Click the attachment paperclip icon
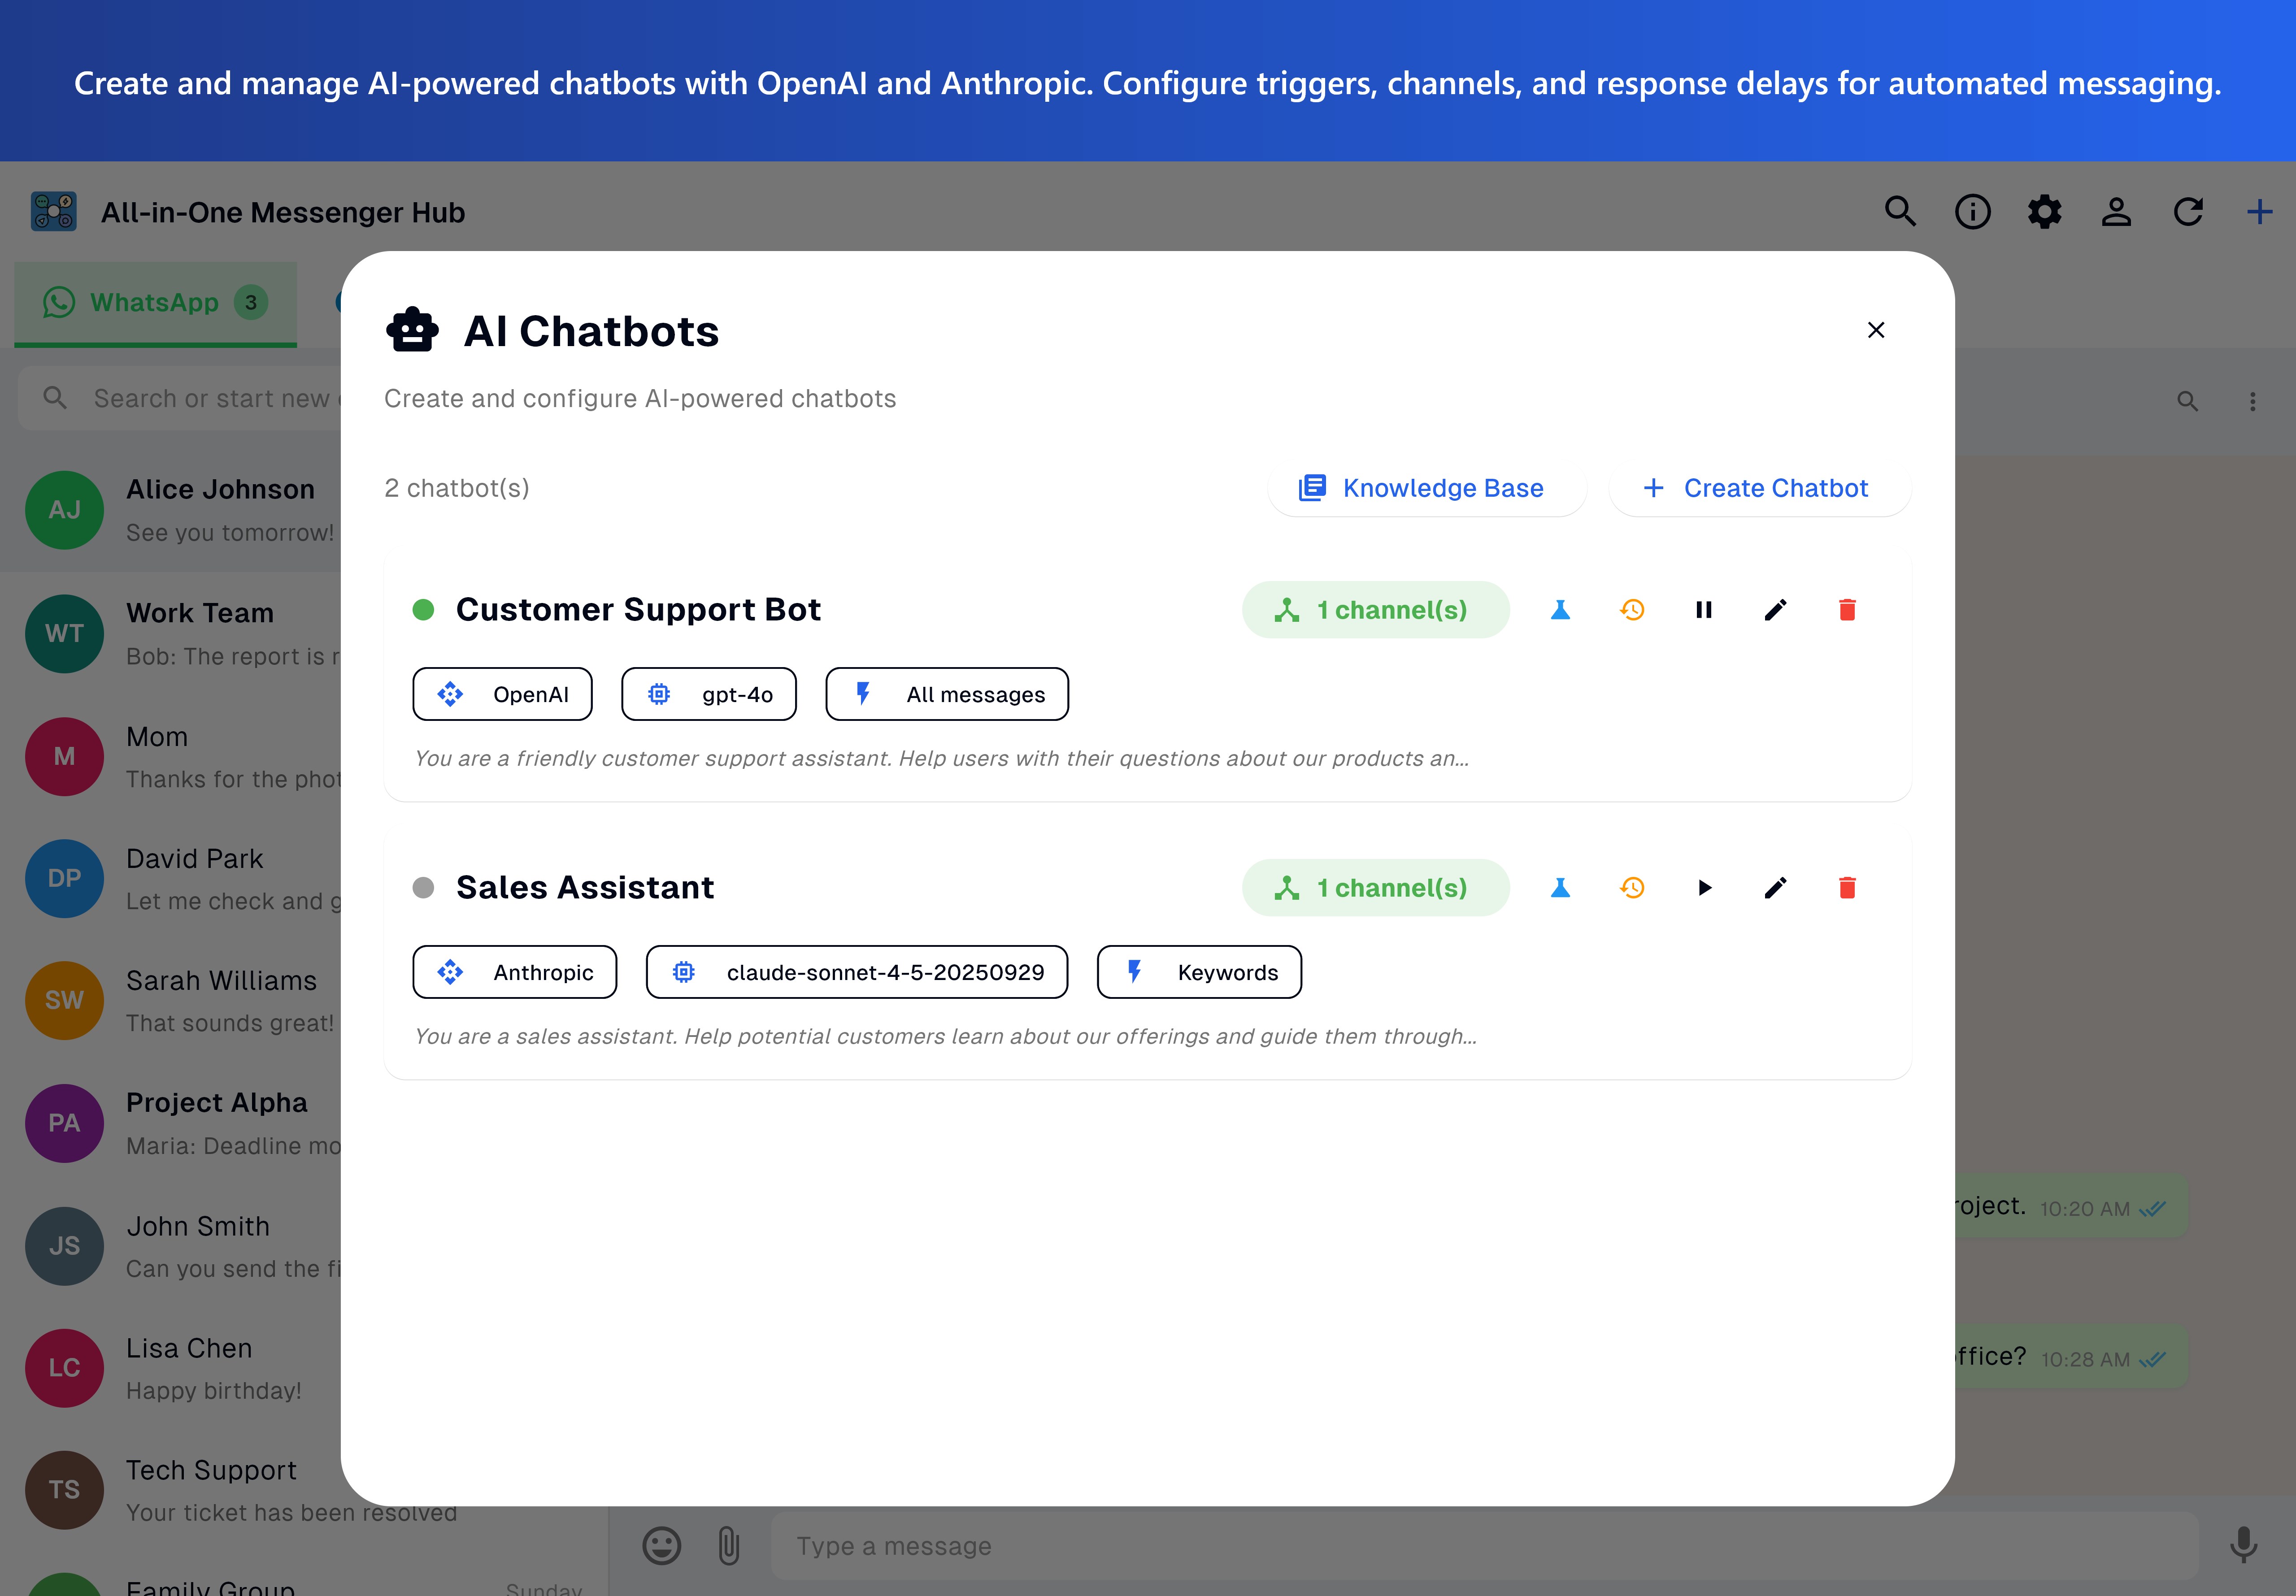This screenshot has height=1596, width=2296. pos(729,1546)
